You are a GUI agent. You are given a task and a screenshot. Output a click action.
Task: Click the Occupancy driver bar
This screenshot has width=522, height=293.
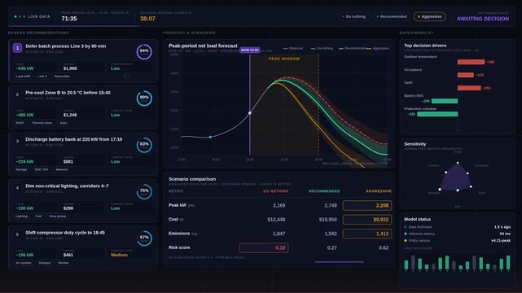click(x=466, y=75)
